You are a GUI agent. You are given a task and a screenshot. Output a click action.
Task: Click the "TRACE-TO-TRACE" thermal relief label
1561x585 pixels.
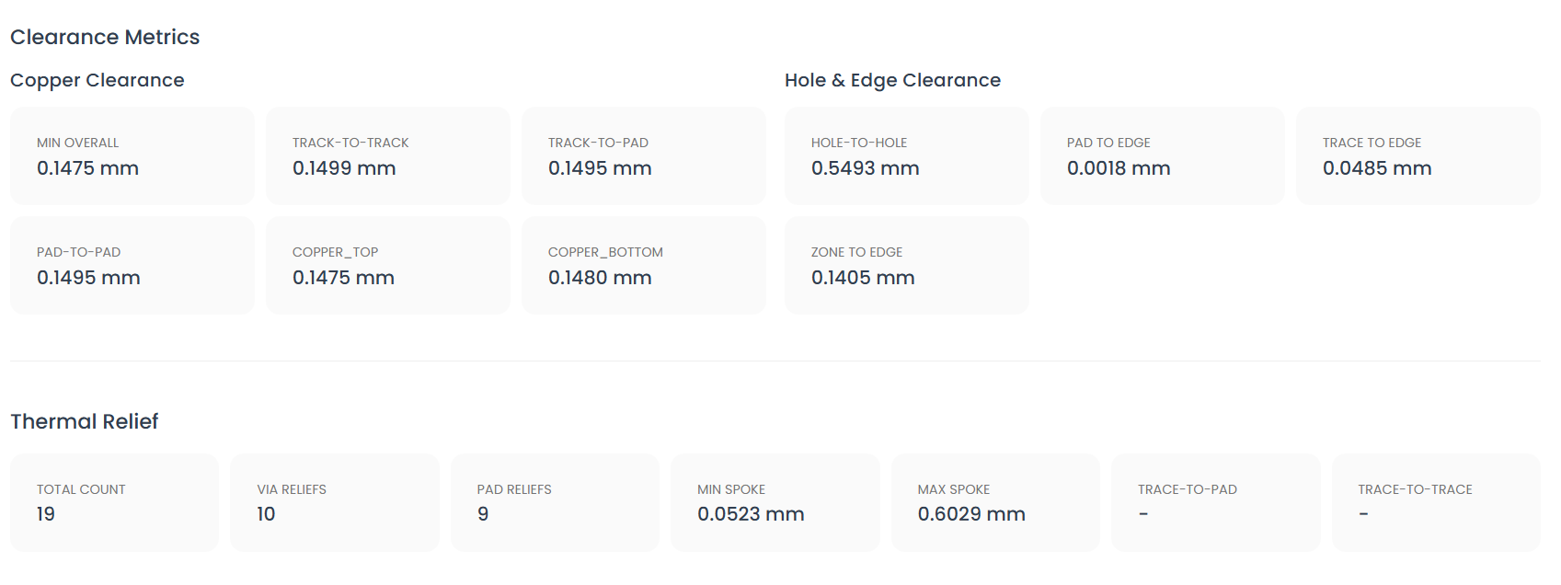click(1415, 489)
